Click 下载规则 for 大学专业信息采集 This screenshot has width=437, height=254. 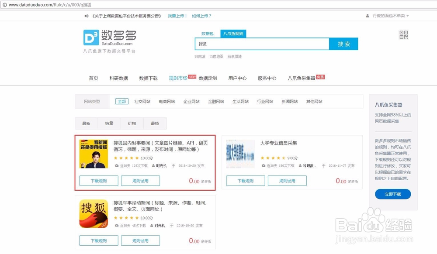click(x=246, y=181)
